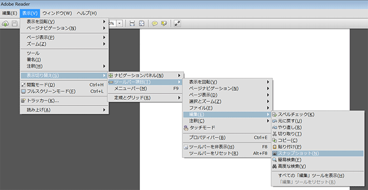Open the ウィンドウ(W) menu
The height and width of the screenshot is (190, 368).
click(x=57, y=13)
